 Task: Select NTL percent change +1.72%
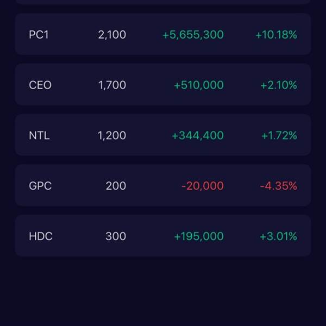[x=279, y=135]
